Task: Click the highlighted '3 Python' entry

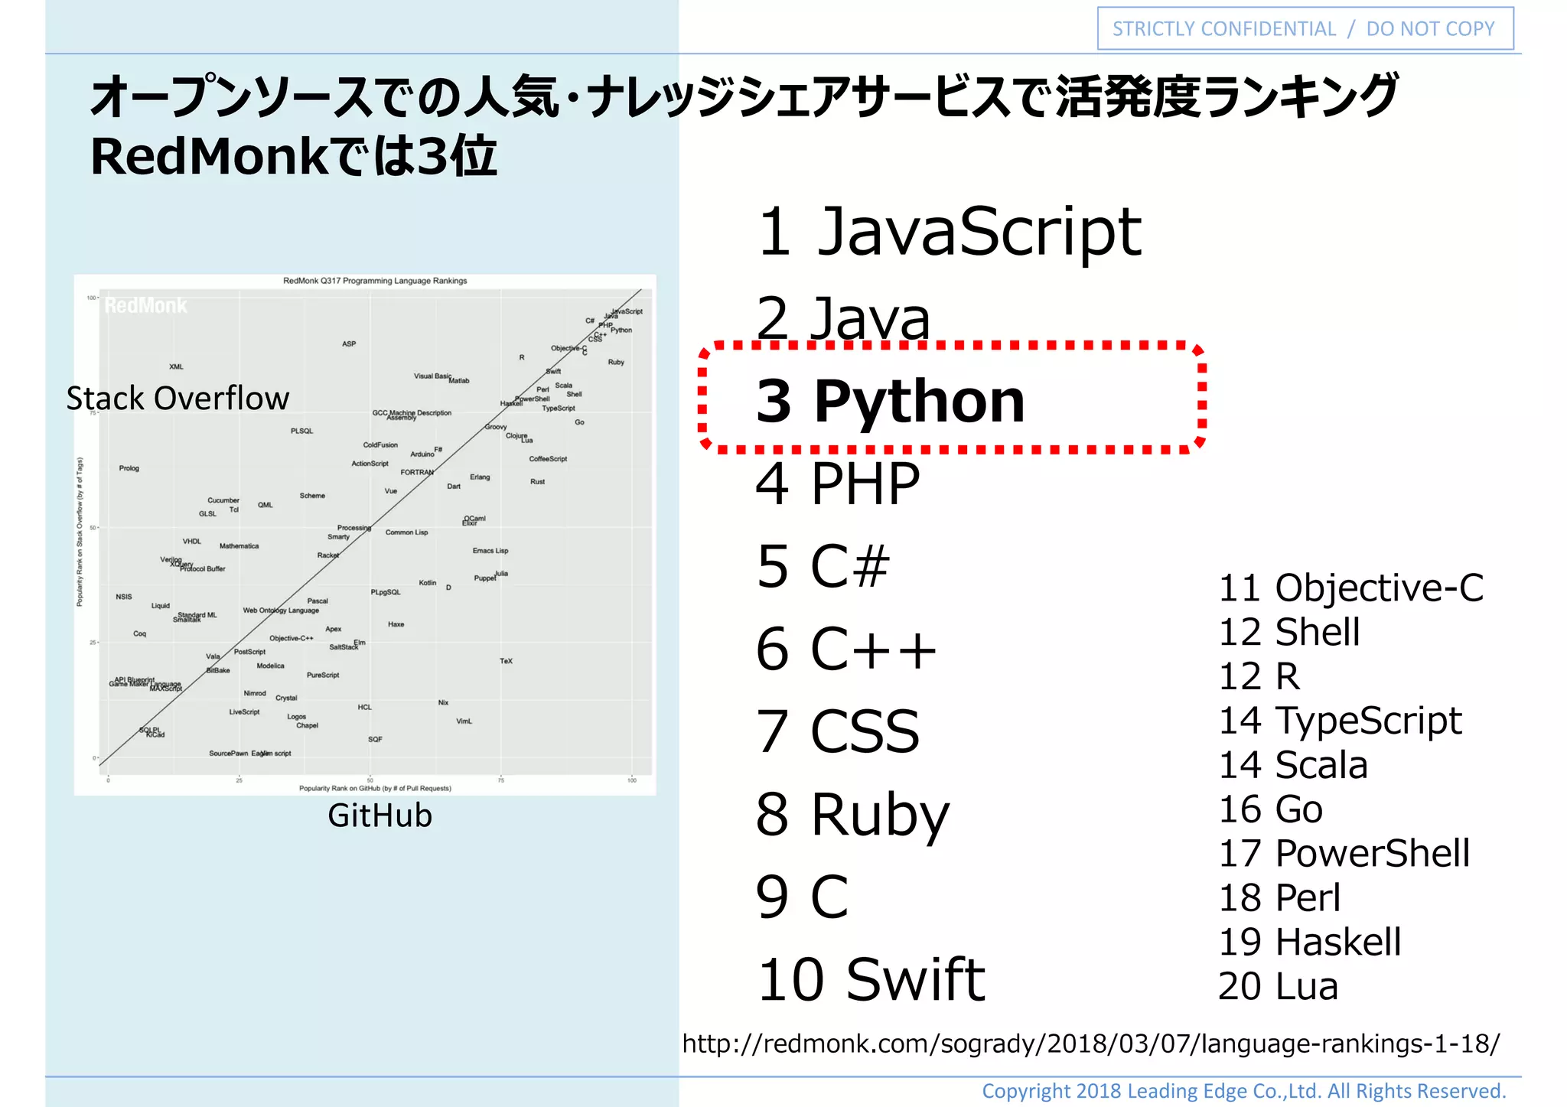Action: point(891,401)
